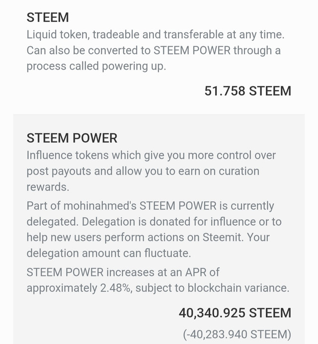Click the 'process called powering up' text
Viewport: 318px width, 344px height.
click(x=96, y=66)
